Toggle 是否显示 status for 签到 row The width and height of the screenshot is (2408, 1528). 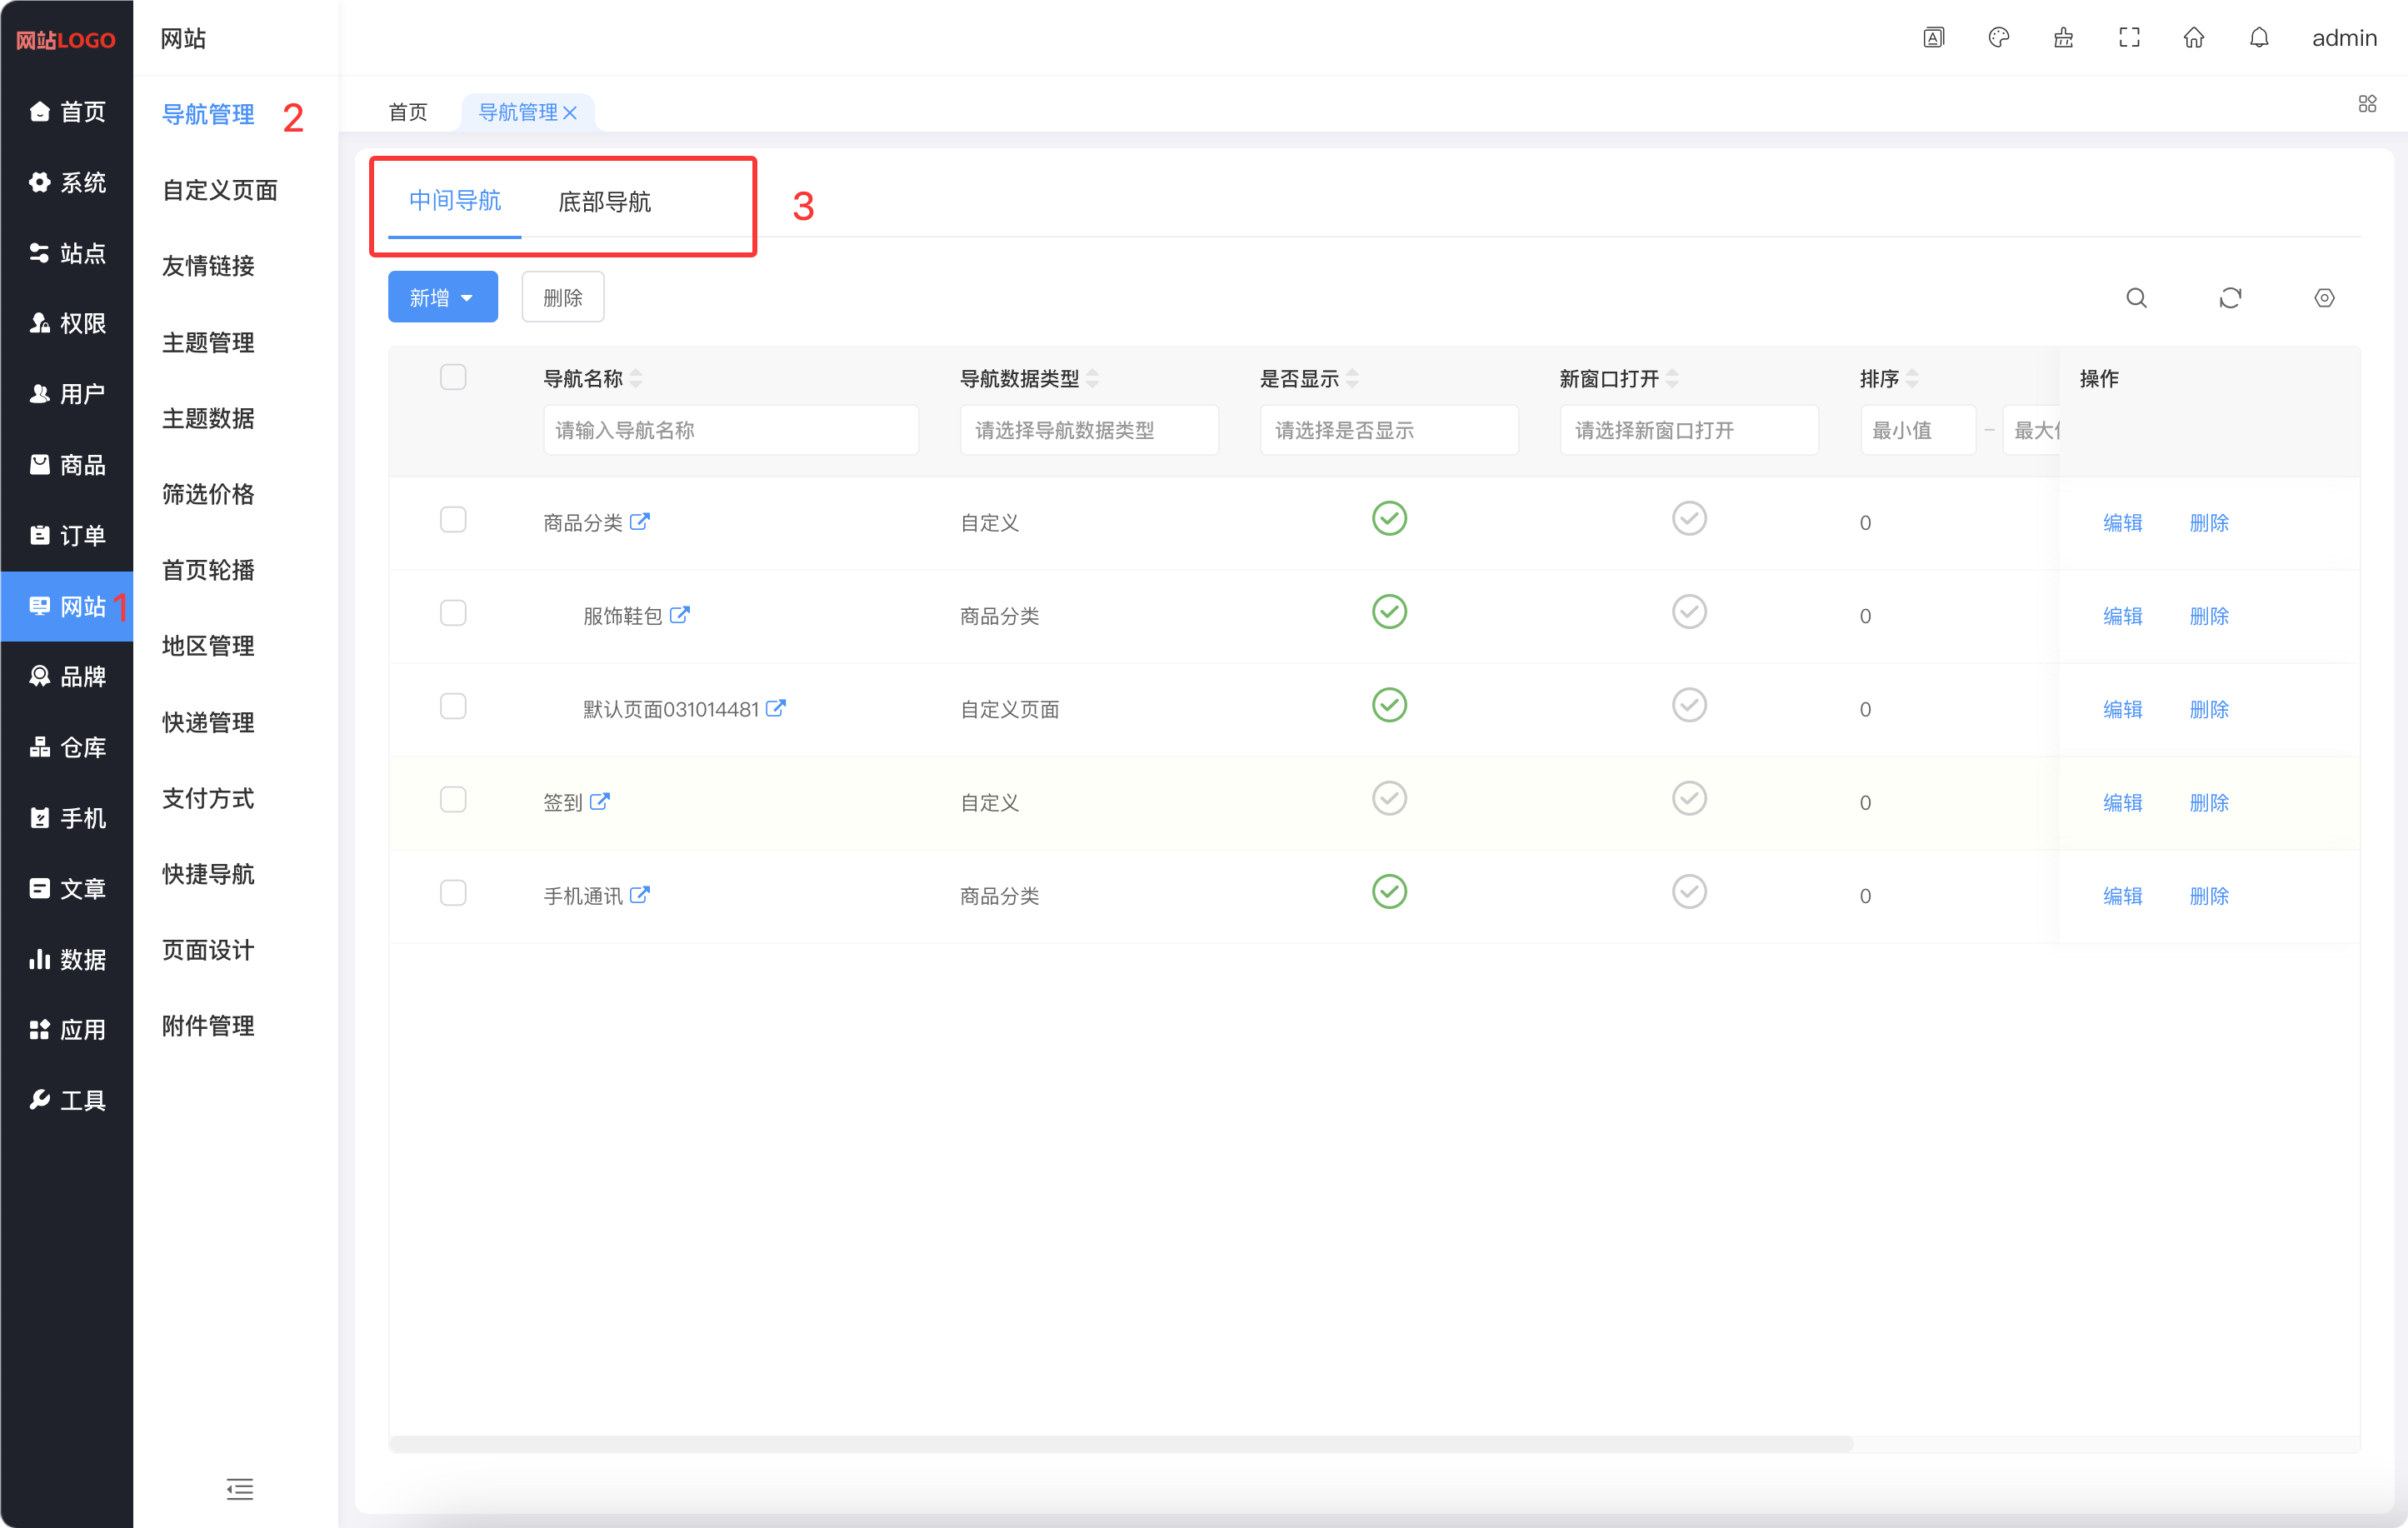pyautogui.click(x=1389, y=799)
